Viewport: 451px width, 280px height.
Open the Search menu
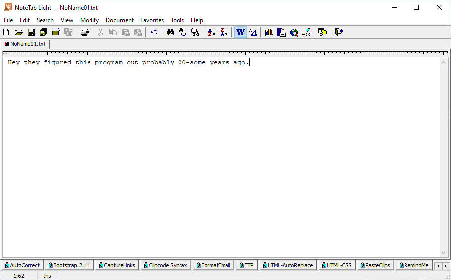coord(45,20)
